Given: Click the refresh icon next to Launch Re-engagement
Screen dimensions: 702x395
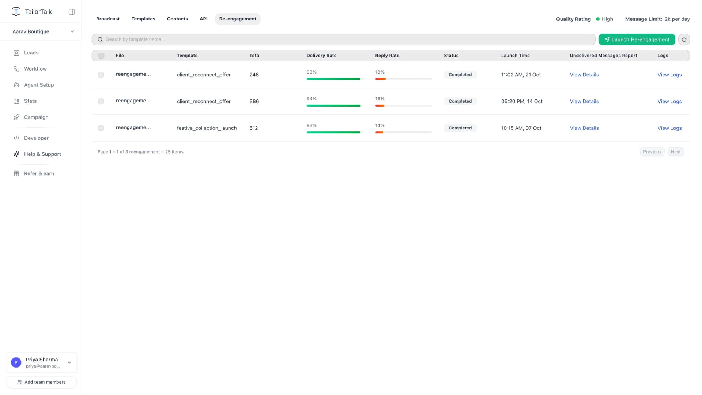Looking at the screenshot, I should click(x=684, y=39).
